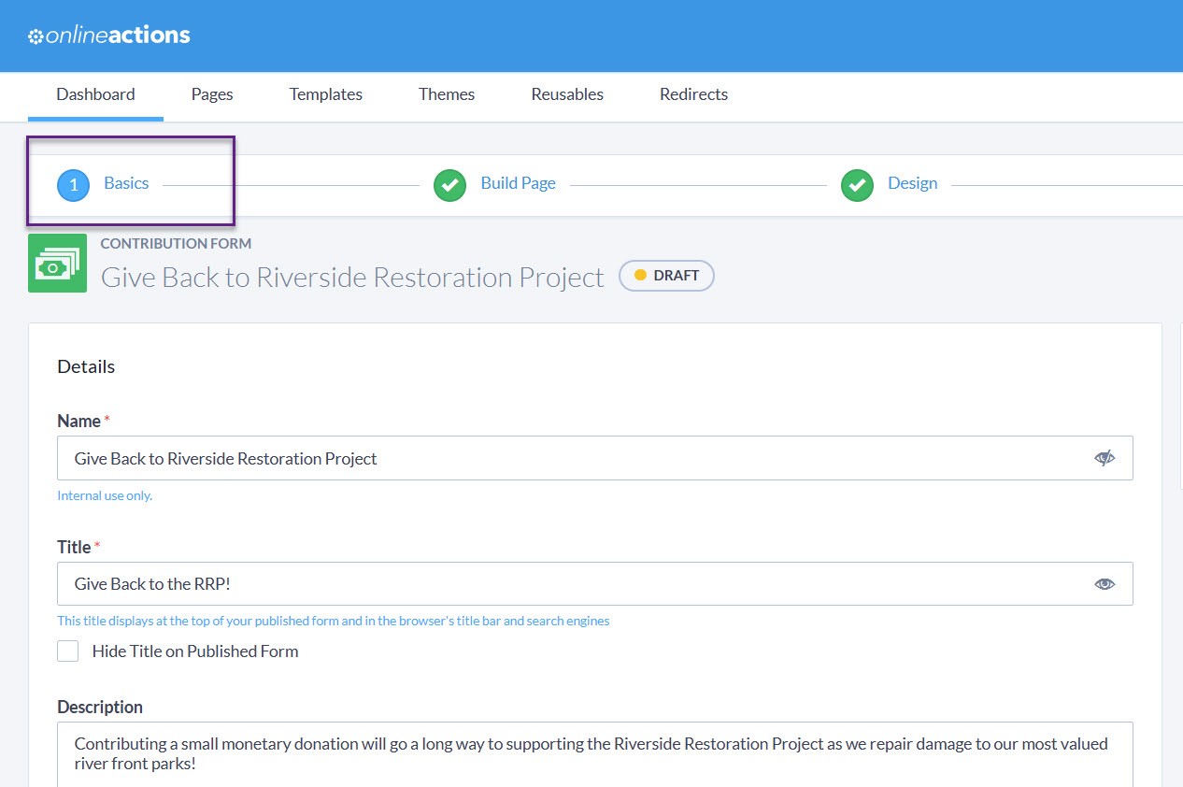This screenshot has width=1183, height=787.
Task: Click the page heading Give Back to Riverside Restoration Project
Action: (352, 278)
